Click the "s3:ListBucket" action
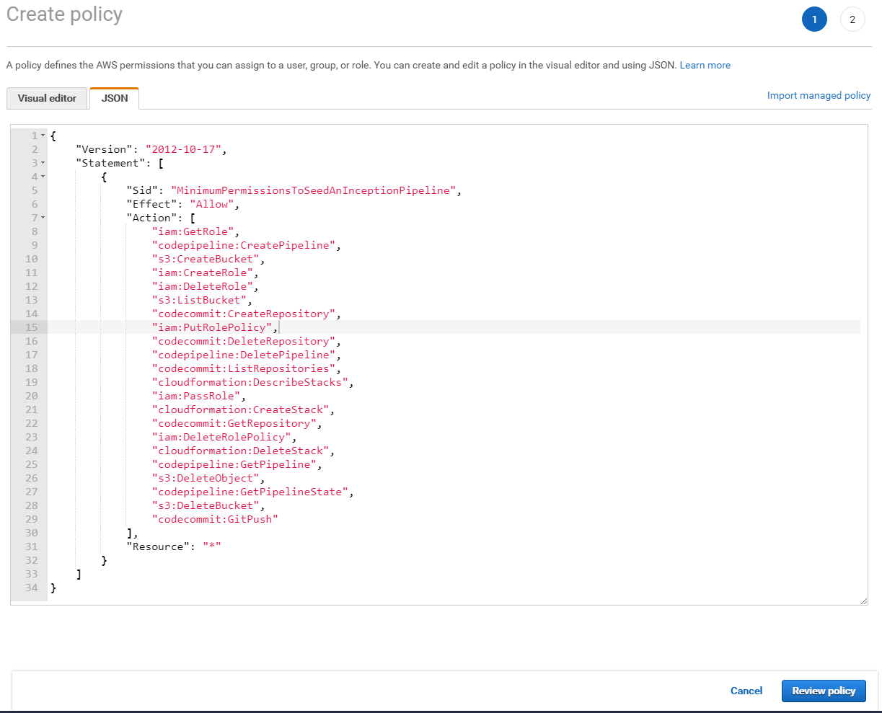This screenshot has height=713, width=882. [x=200, y=300]
